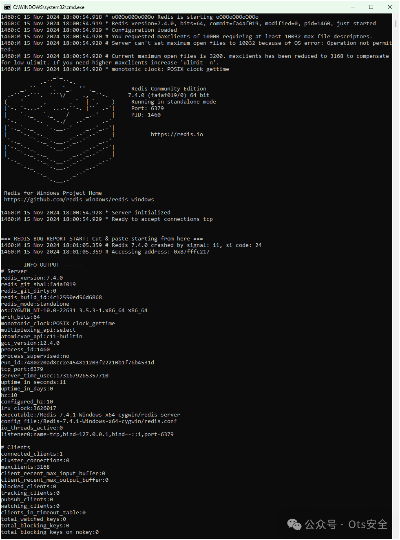Click 'monotonic_clock:POSIX clock_gettime' info line
400x540 pixels.
(58, 324)
